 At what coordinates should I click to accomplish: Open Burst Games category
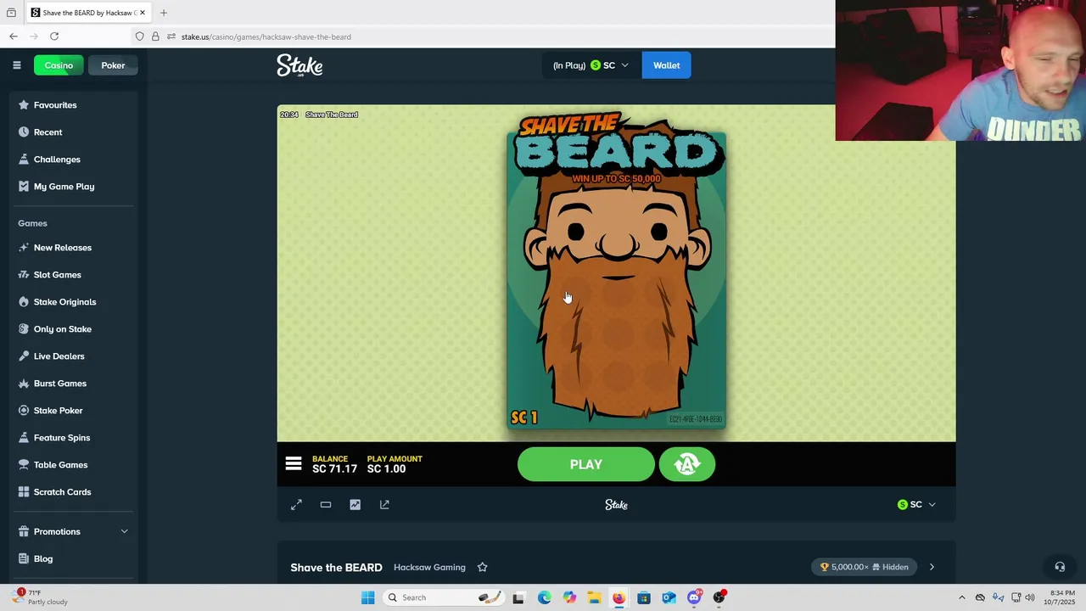73,384
